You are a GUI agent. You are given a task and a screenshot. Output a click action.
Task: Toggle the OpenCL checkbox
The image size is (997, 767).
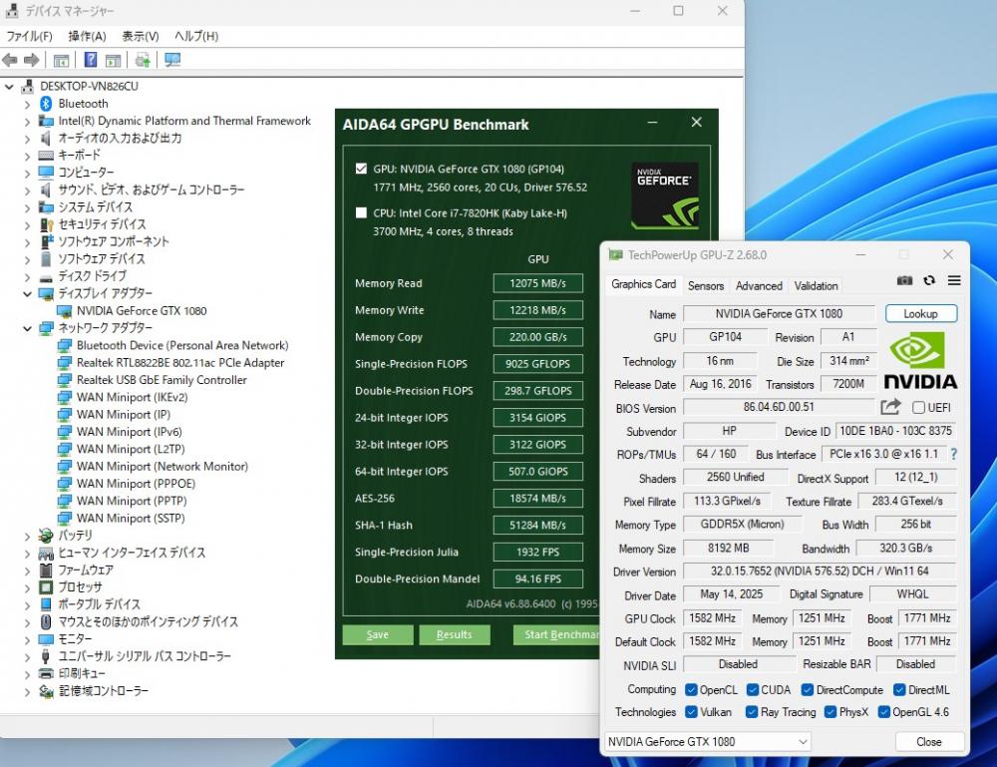pos(691,690)
